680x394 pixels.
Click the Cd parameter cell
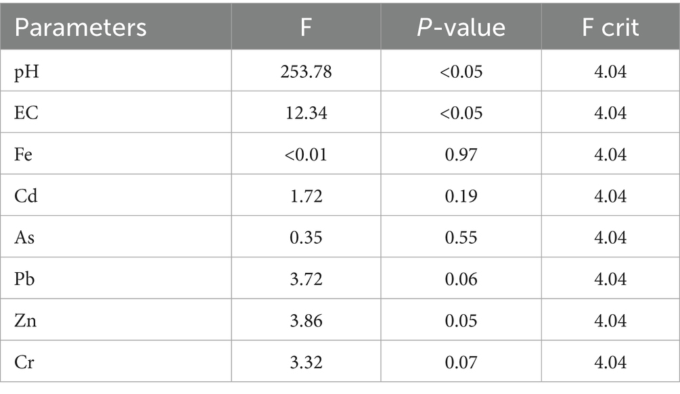pos(26,196)
